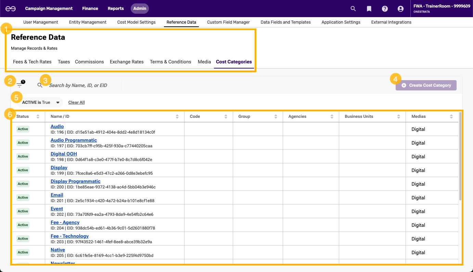
Task: Click the Create Cost Category button
Action: coord(426,85)
